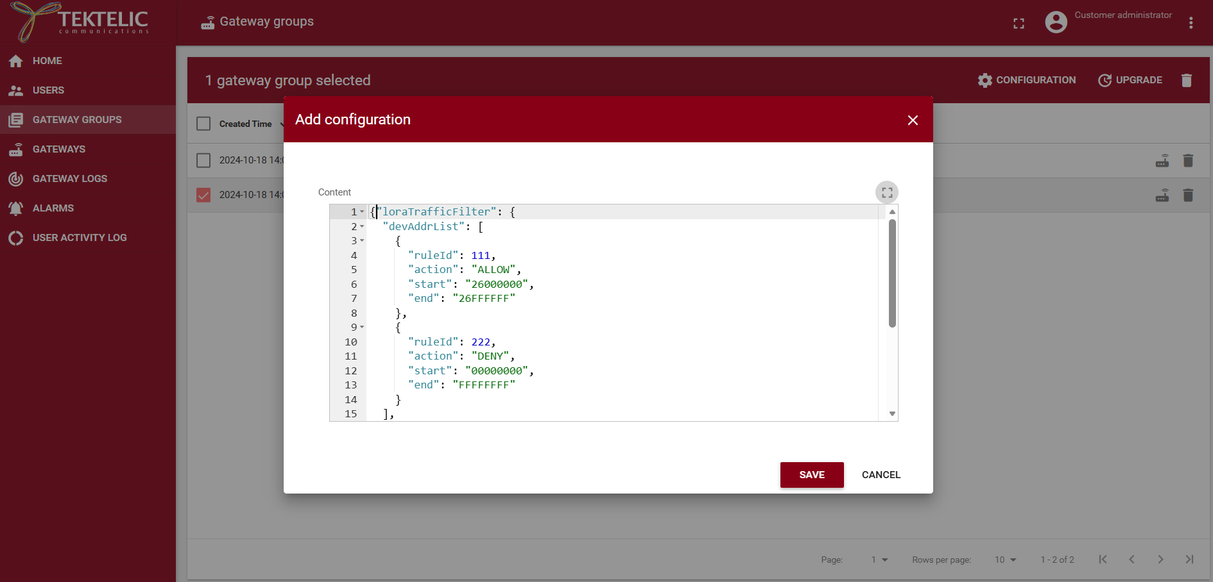This screenshot has width=1213, height=582.
Task: Save the new configuration
Action: (x=811, y=475)
